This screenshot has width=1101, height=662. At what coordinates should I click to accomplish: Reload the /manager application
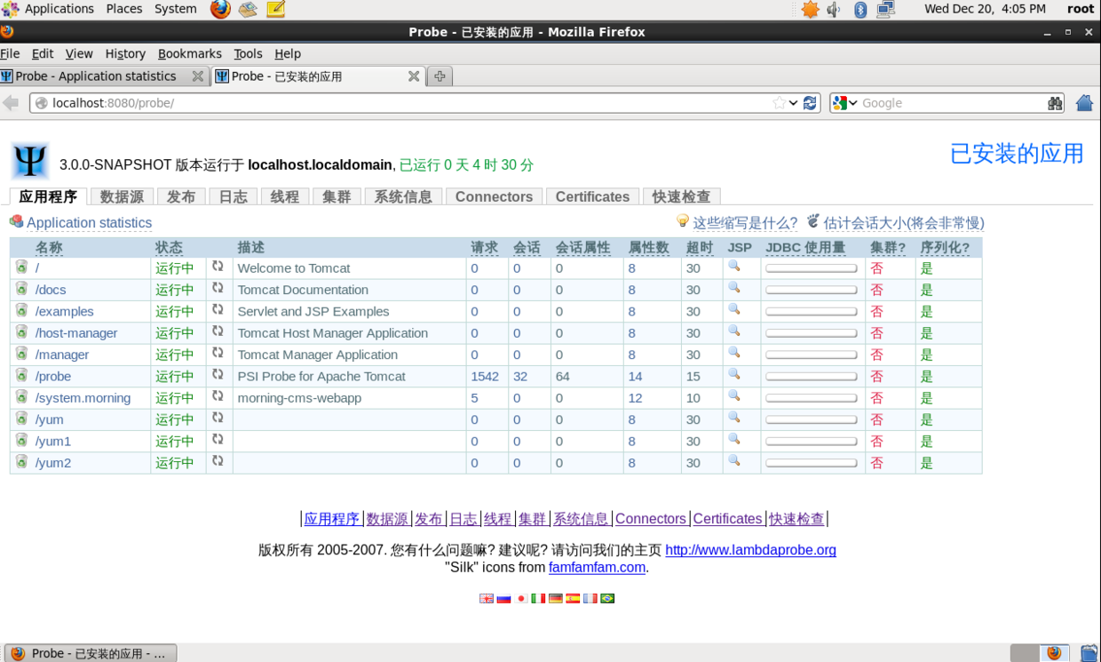pyautogui.click(x=218, y=353)
